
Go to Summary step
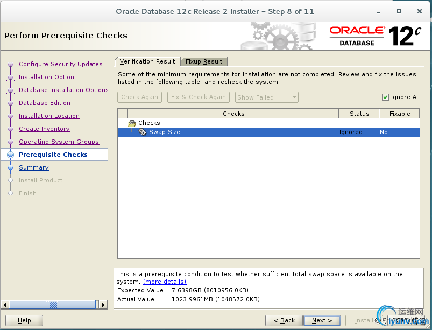coord(33,167)
